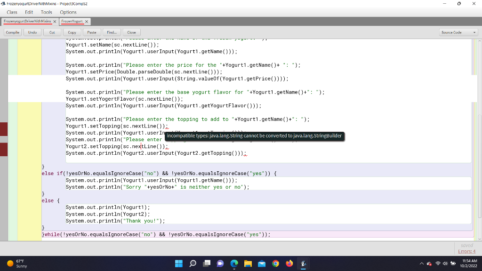Open Teams Chat from the taskbar
Screen dimensions: 482x271
pos(220,263)
